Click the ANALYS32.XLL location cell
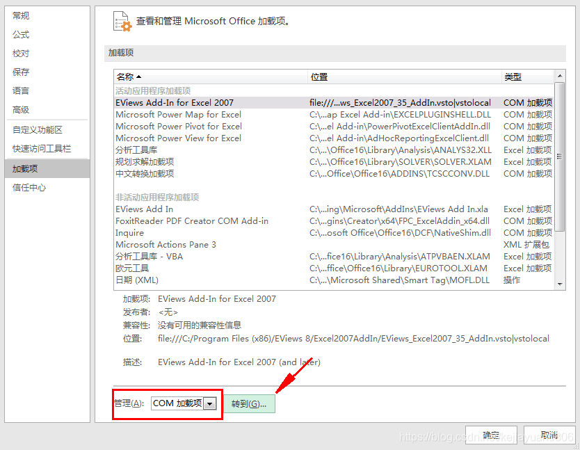 pyautogui.click(x=401, y=150)
